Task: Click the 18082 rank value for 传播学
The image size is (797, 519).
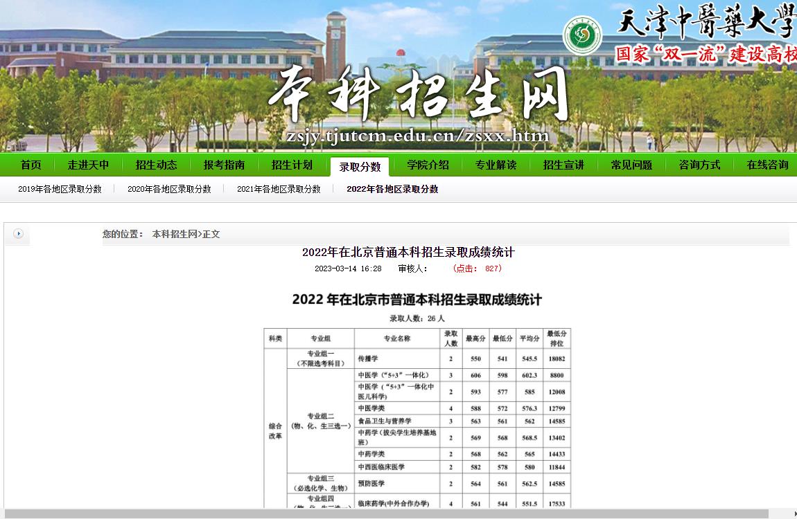Action: (x=557, y=358)
